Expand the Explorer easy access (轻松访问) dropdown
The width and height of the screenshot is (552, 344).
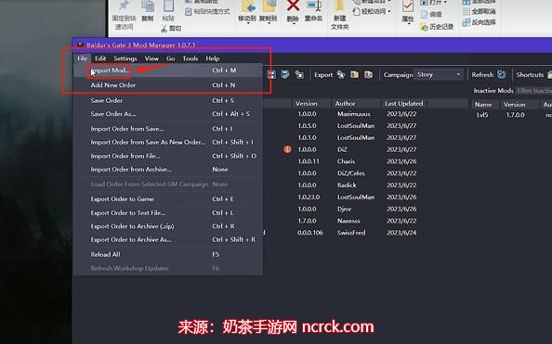[389, 12]
